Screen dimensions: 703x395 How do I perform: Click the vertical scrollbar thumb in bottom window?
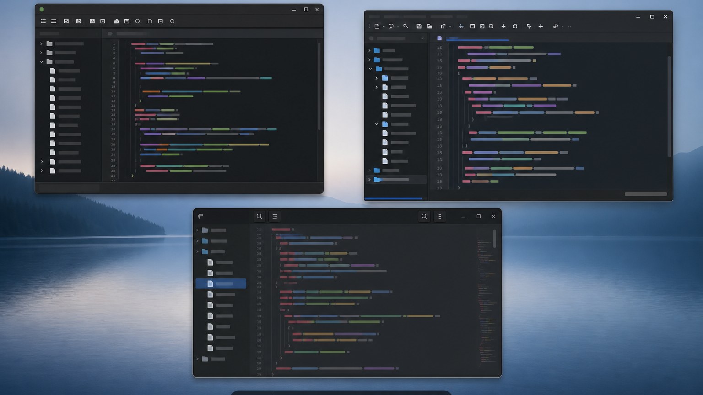[494, 238]
